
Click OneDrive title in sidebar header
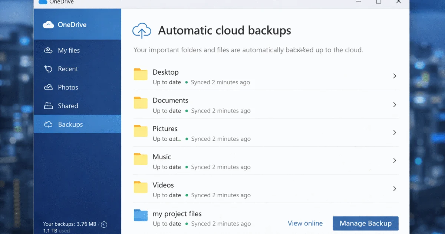pyautogui.click(x=72, y=25)
